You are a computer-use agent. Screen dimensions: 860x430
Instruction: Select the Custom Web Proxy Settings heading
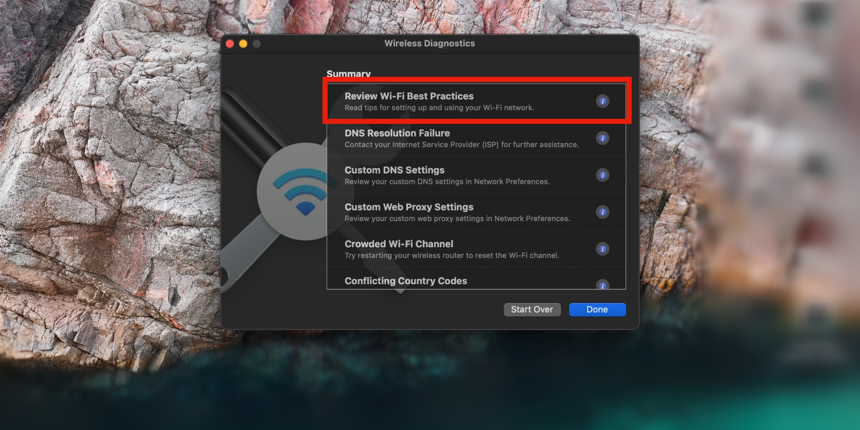[409, 207]
